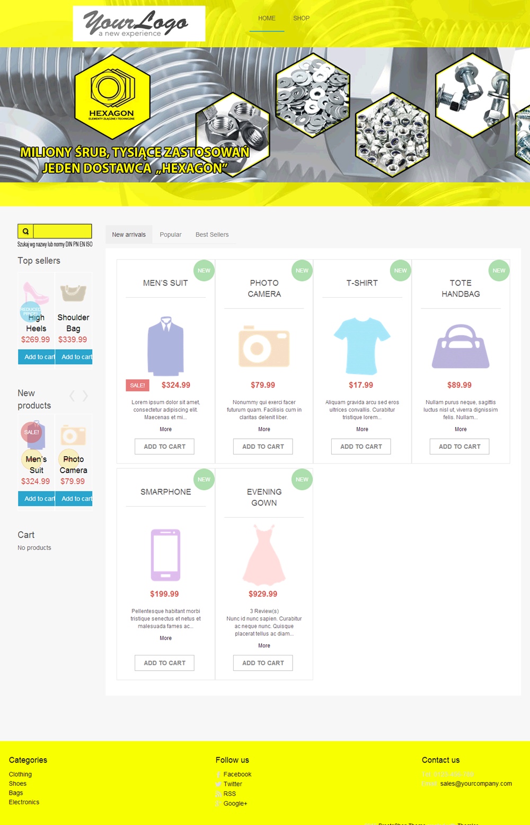Screen dimensions: 530x825
Task: Click the RSS feed icon in footer
Action: 218,794
